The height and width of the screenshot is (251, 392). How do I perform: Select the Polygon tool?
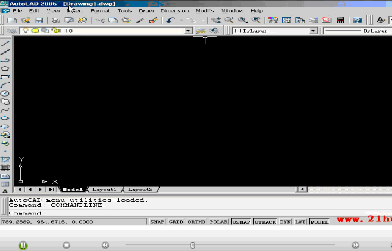5,69
